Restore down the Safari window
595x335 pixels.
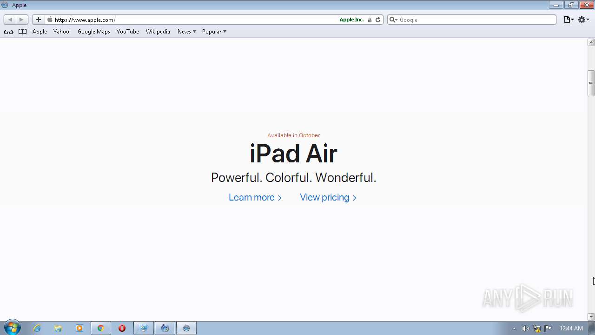(x=571, y=5)
